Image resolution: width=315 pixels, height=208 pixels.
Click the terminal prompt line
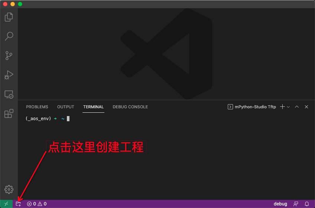point(48,119)
